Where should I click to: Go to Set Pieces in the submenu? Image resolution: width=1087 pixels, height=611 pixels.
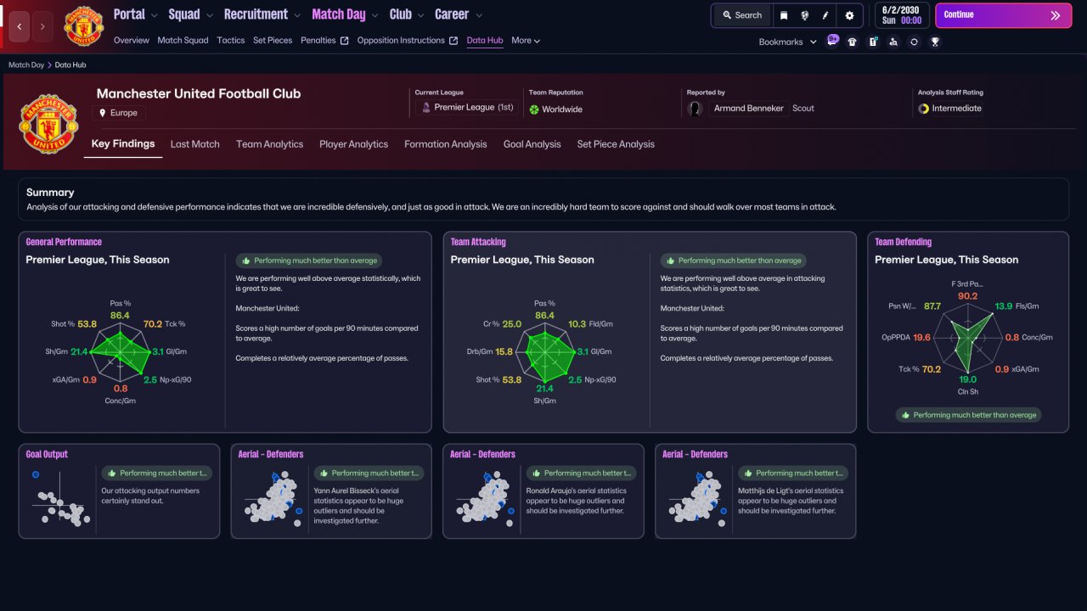(x=273, y=40)
